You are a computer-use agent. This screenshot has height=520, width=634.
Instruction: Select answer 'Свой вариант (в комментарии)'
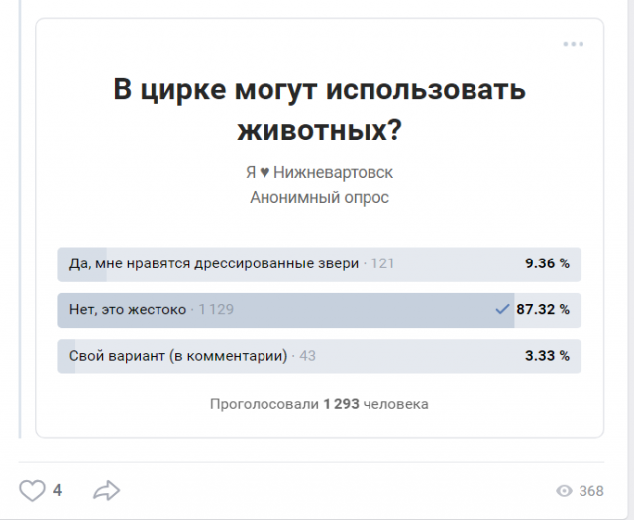319,356
